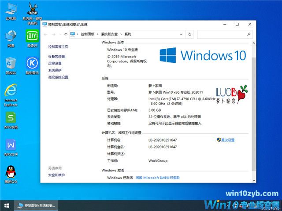Open 远程设置 link

coord(55,63)
